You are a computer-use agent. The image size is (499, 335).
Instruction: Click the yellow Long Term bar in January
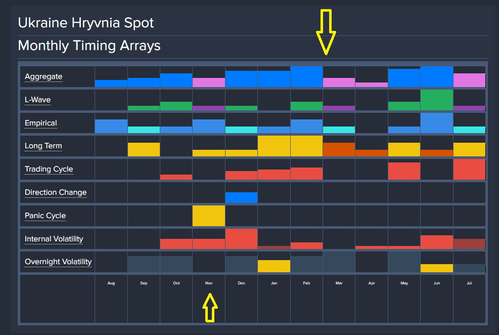(x=274, y=146)
